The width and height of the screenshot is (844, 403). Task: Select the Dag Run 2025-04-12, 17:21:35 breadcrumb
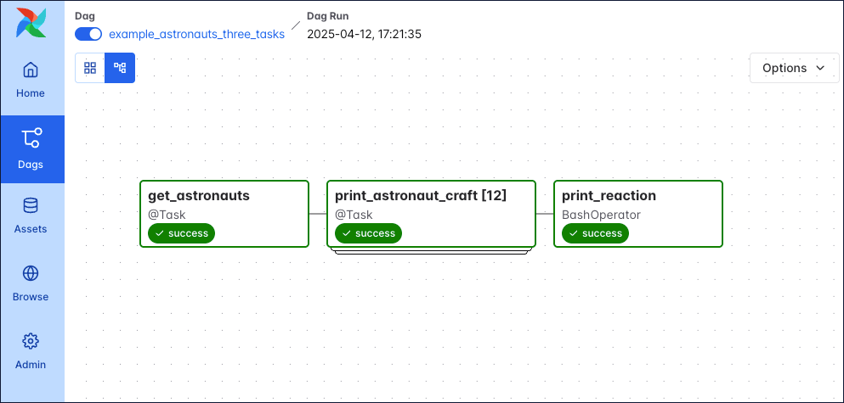[x=364, y=34]
